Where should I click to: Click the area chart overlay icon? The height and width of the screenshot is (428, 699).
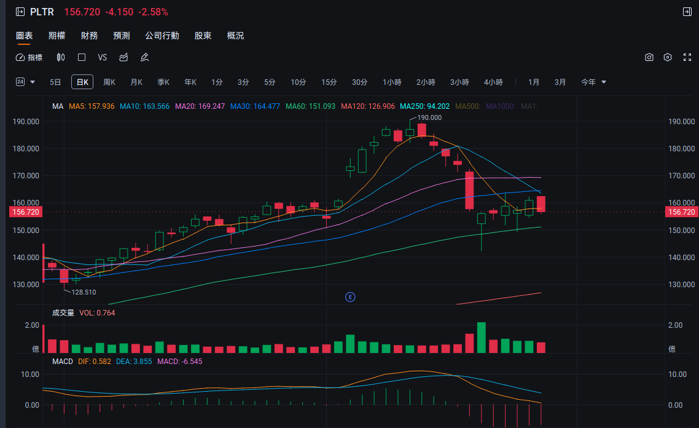pyautogui.click(x=123, y=57)
